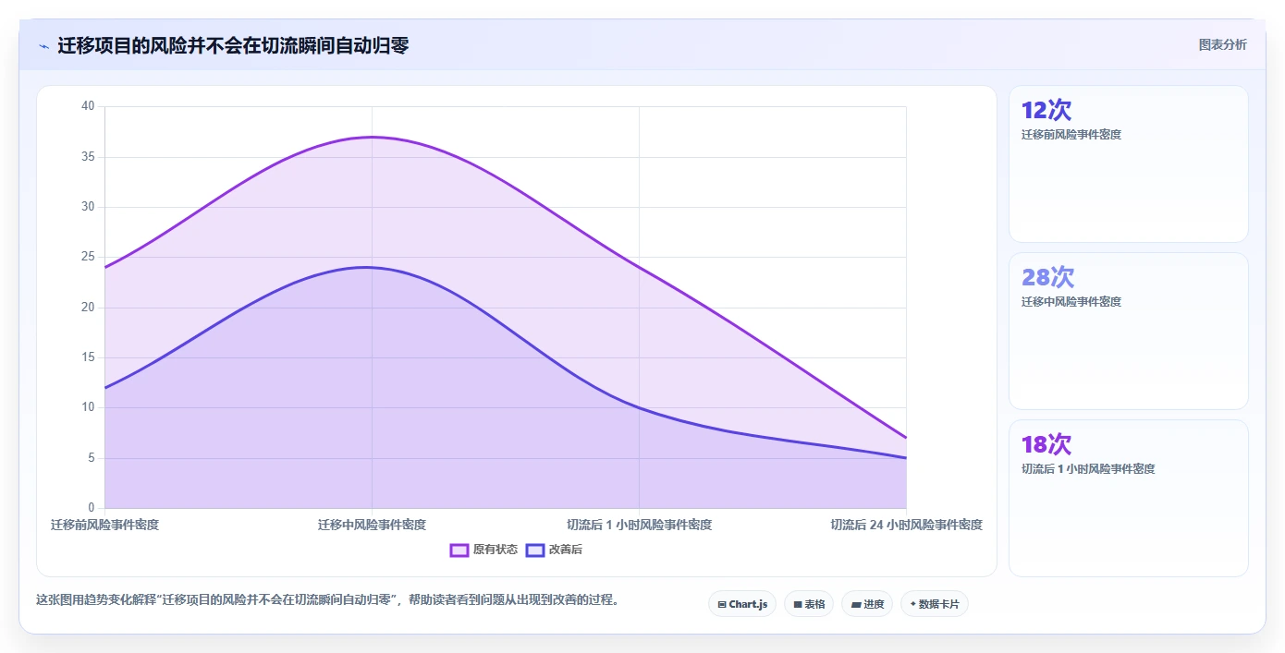Select the 表格 tag pill

click(x=809, y=604)
